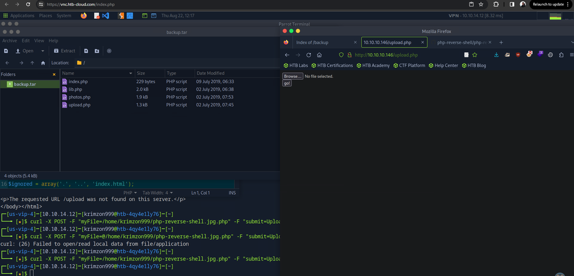Go to Firefox home page
This screenshot has height=276, width=574.
click(319, 55)
